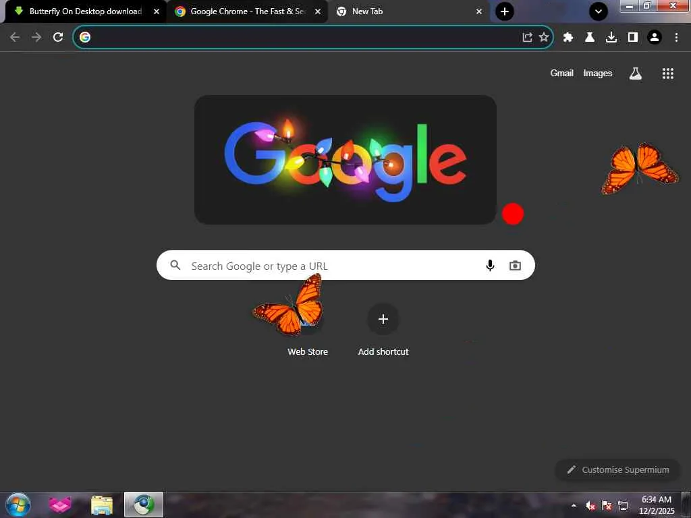Click the Google holiday lights doodle

click(345, 159)
